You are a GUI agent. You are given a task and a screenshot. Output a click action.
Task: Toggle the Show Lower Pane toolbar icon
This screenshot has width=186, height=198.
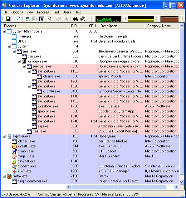[x=42, y=19]
